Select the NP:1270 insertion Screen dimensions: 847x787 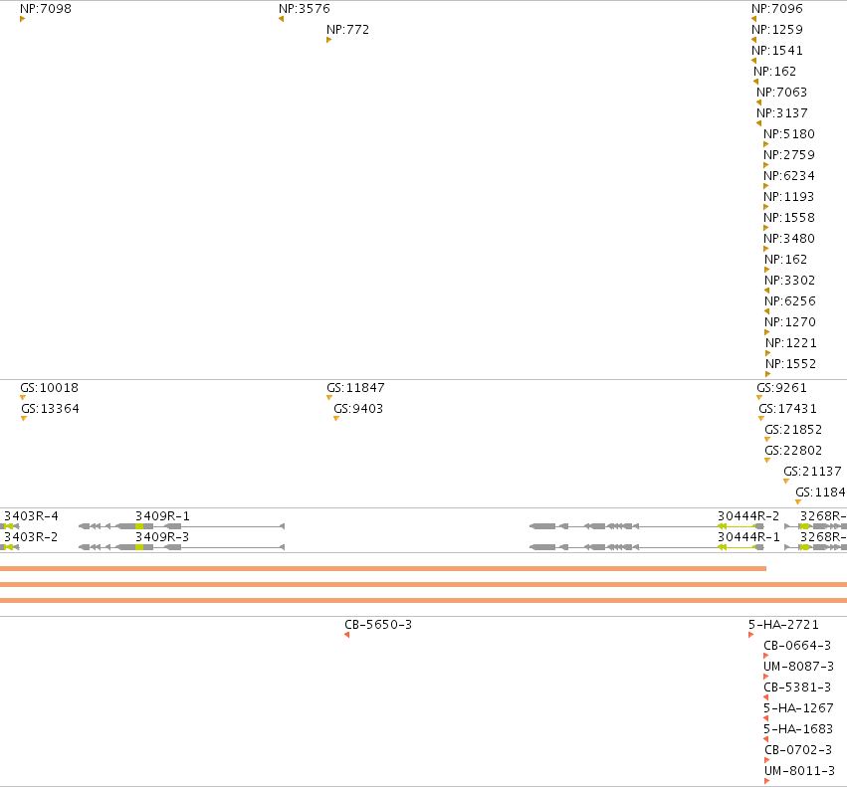click(766, 332)
